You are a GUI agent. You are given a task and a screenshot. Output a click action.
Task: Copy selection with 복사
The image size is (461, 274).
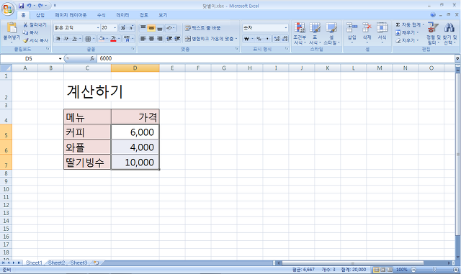30,32
